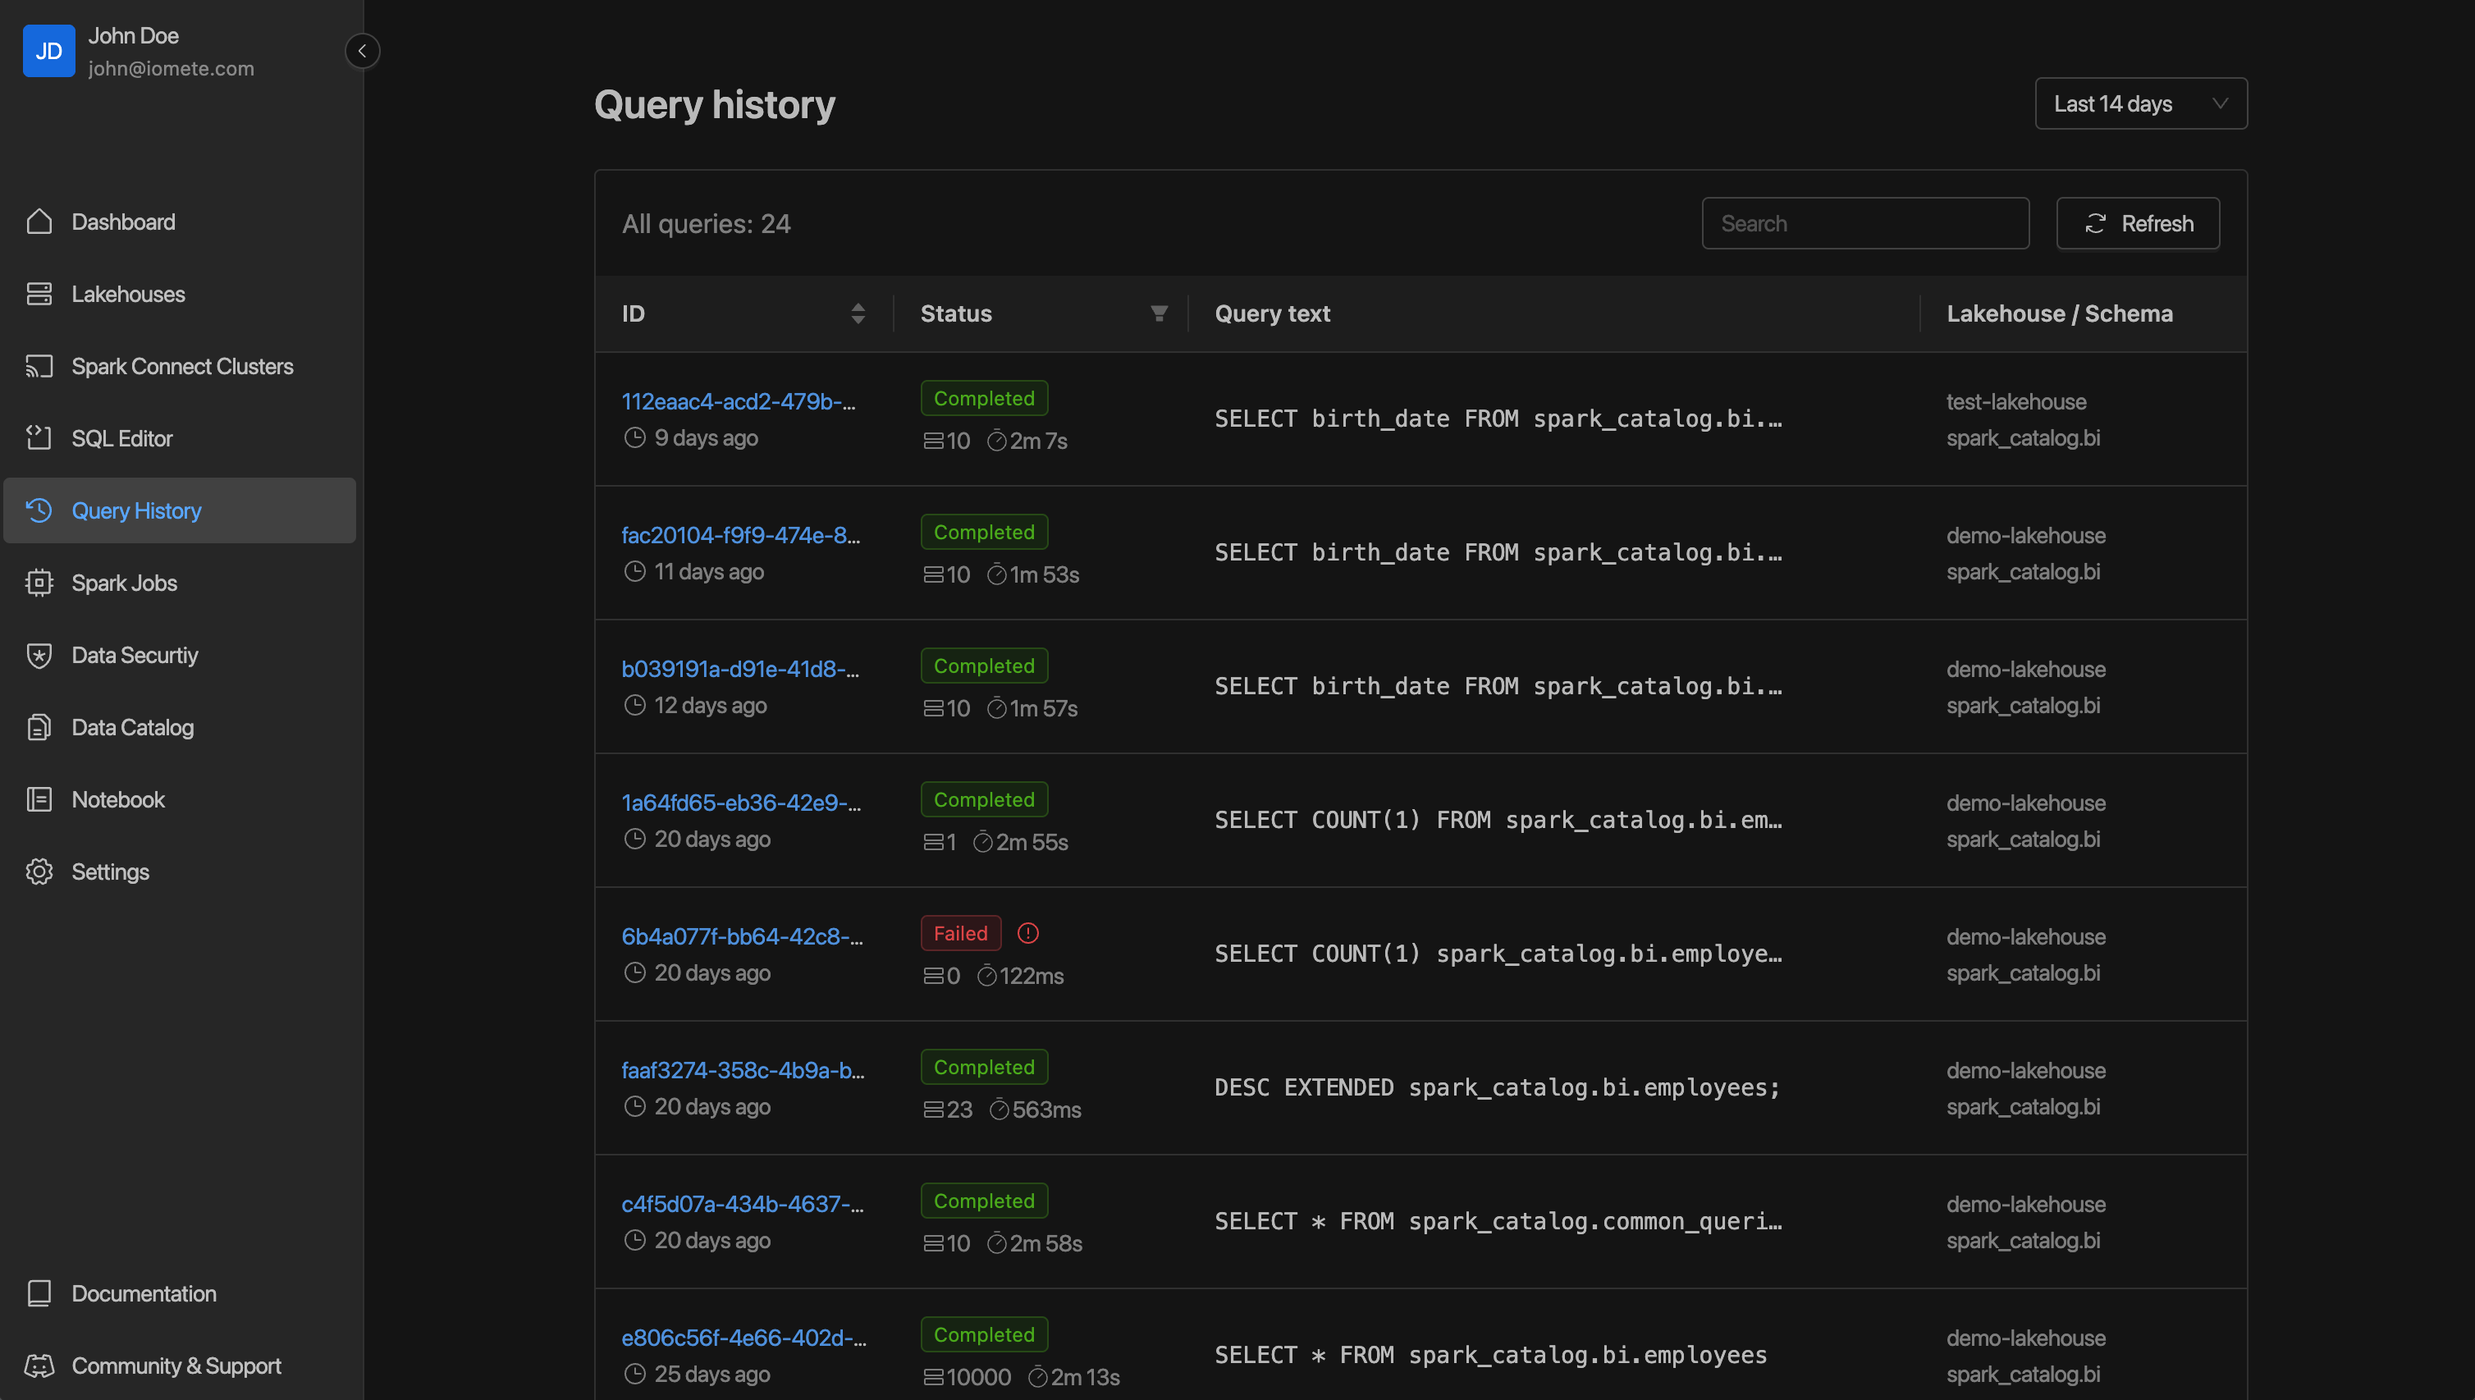
Task: Click the clock icon next to 9 days ago
Action: 634,437
